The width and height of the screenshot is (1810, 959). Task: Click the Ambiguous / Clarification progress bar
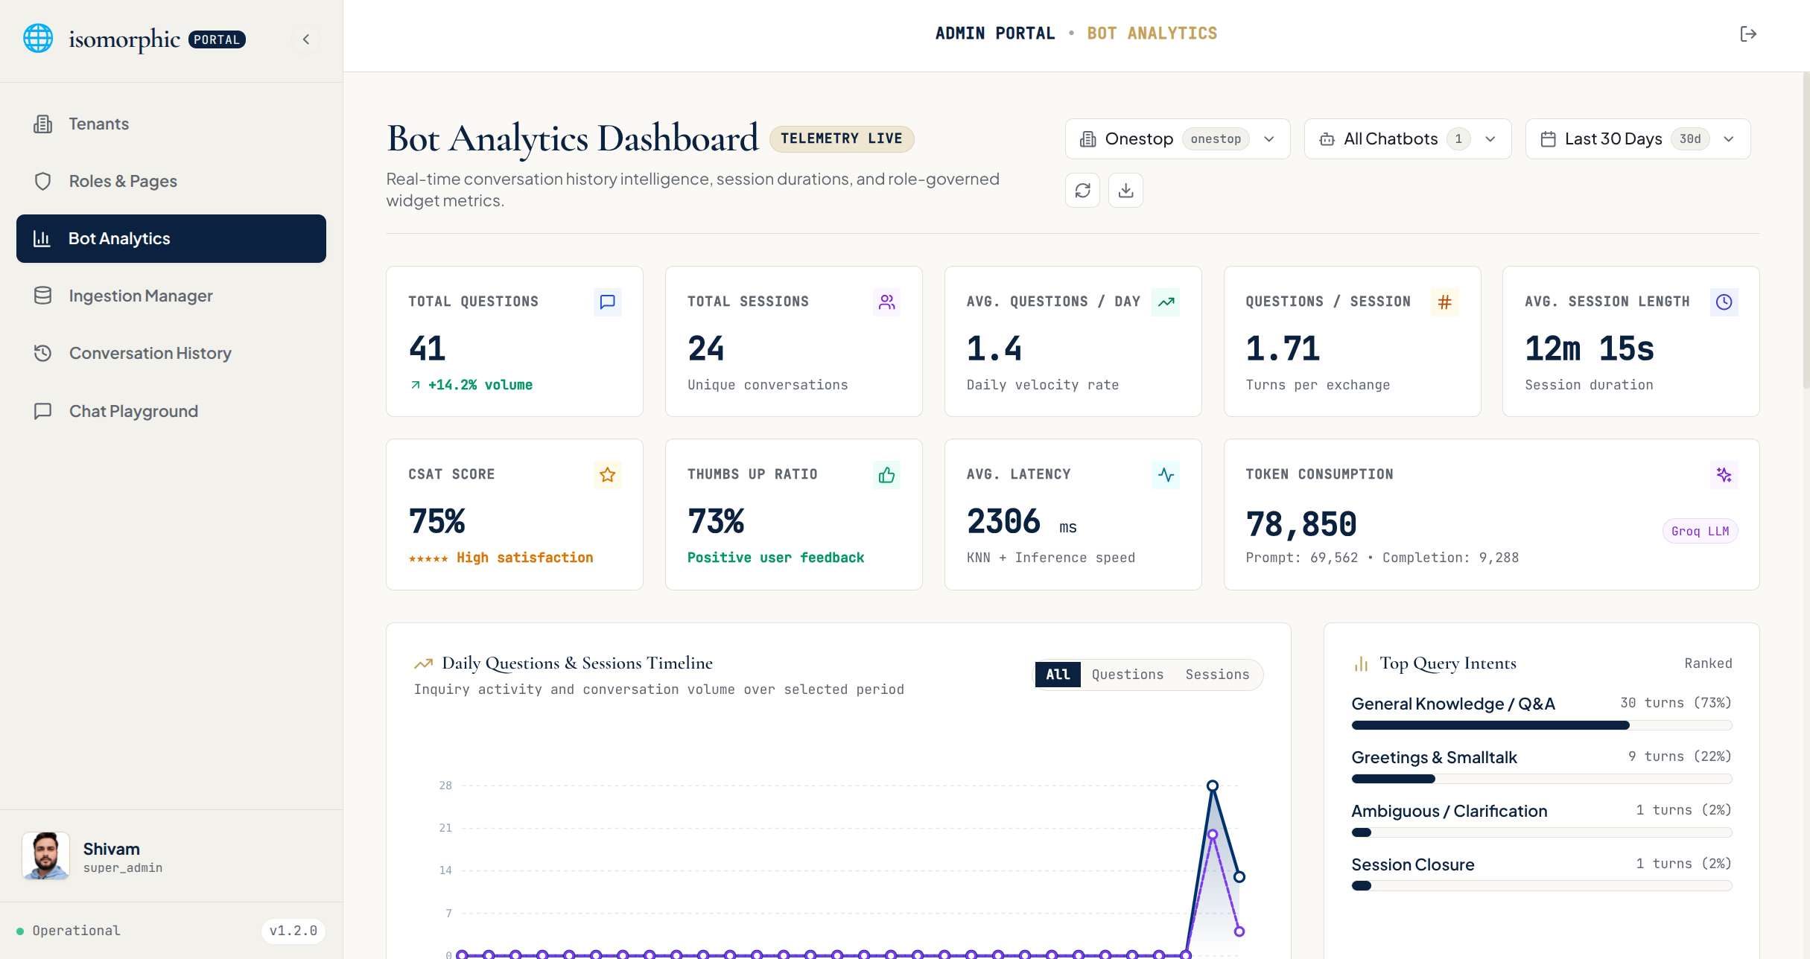(1542, 832)
